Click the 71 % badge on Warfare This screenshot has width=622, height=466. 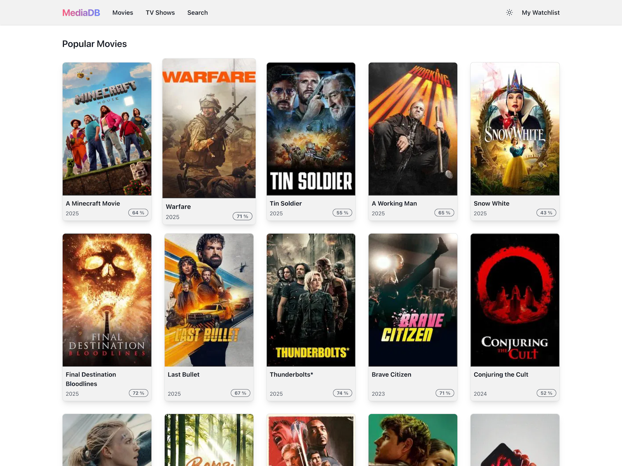(x=243, y=216)
